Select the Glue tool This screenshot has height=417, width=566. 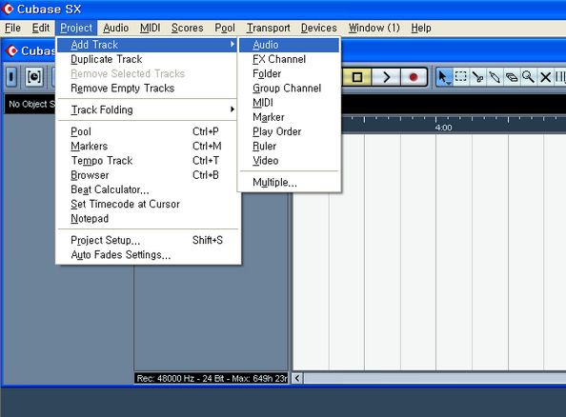click(495, 77)
